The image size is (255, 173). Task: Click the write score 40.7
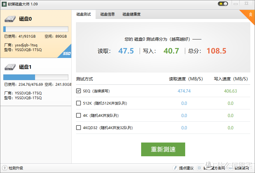pyautogui.click(x=171, y=51)
